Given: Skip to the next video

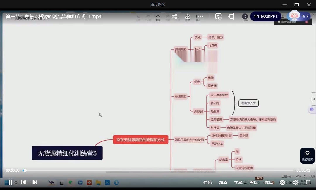Looking at the screenshot, I should point(35,182).
